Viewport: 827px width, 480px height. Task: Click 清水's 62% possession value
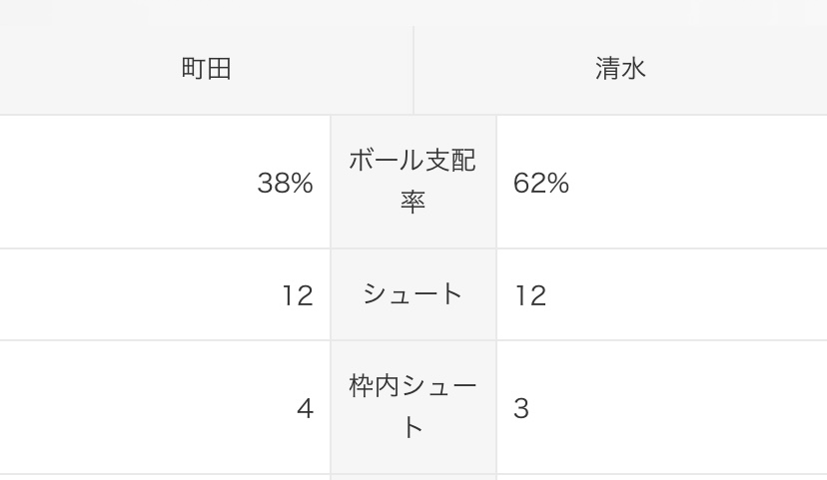[x=541, y=184]
